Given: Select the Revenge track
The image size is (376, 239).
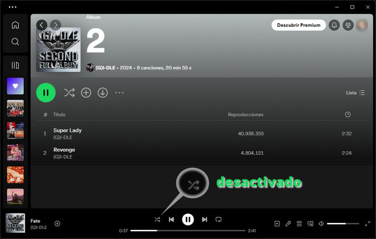Looking at the screenshot, I should click(x=201, y=153).
